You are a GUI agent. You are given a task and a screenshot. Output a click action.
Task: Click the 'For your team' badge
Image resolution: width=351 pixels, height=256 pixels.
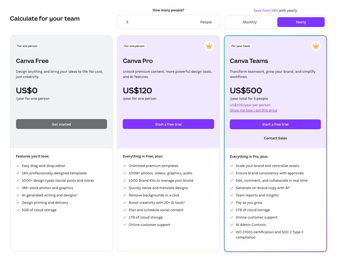pos(241,46)
